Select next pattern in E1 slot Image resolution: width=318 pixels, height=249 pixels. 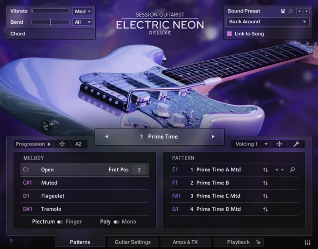[x=282, y=170]
